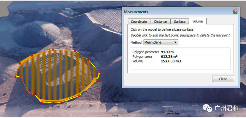Click the topmost red polygon vertex
The width and height of the screenshot is (246, 118).
tap(53, 50)
